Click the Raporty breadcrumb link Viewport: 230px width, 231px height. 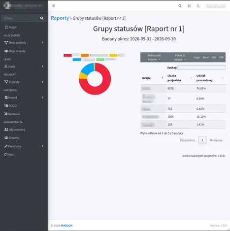click(x=60, y=18)
